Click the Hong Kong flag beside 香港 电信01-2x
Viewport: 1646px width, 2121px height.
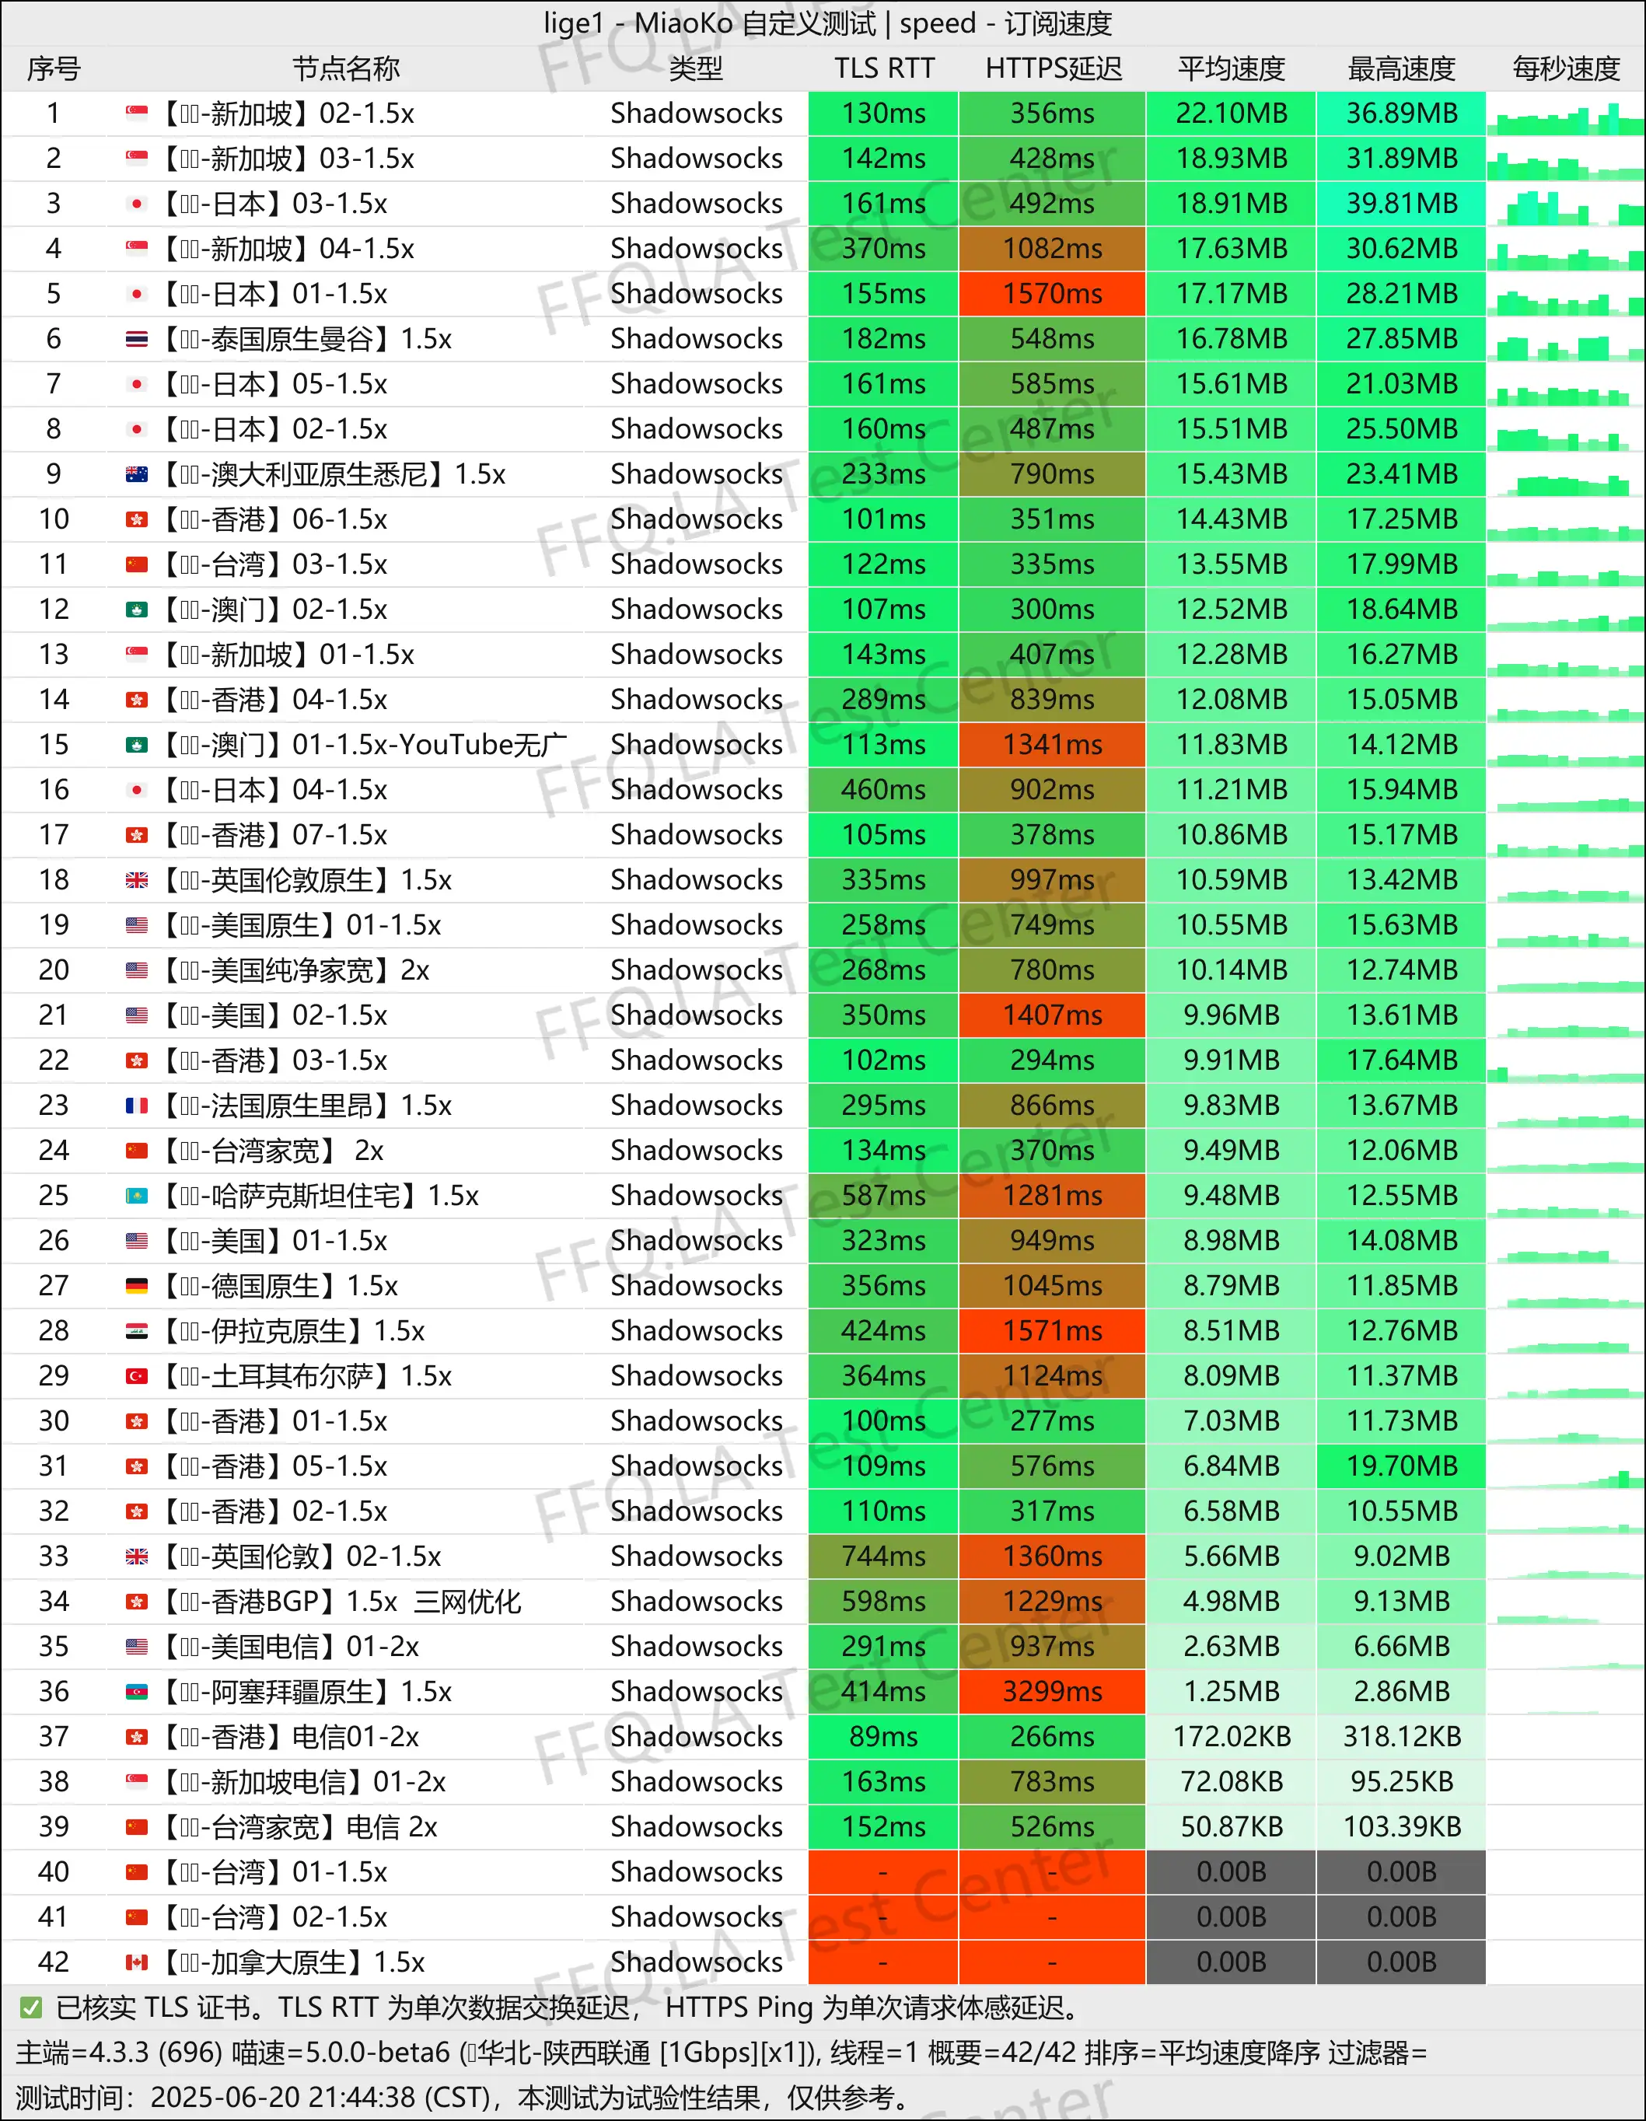137,1736
